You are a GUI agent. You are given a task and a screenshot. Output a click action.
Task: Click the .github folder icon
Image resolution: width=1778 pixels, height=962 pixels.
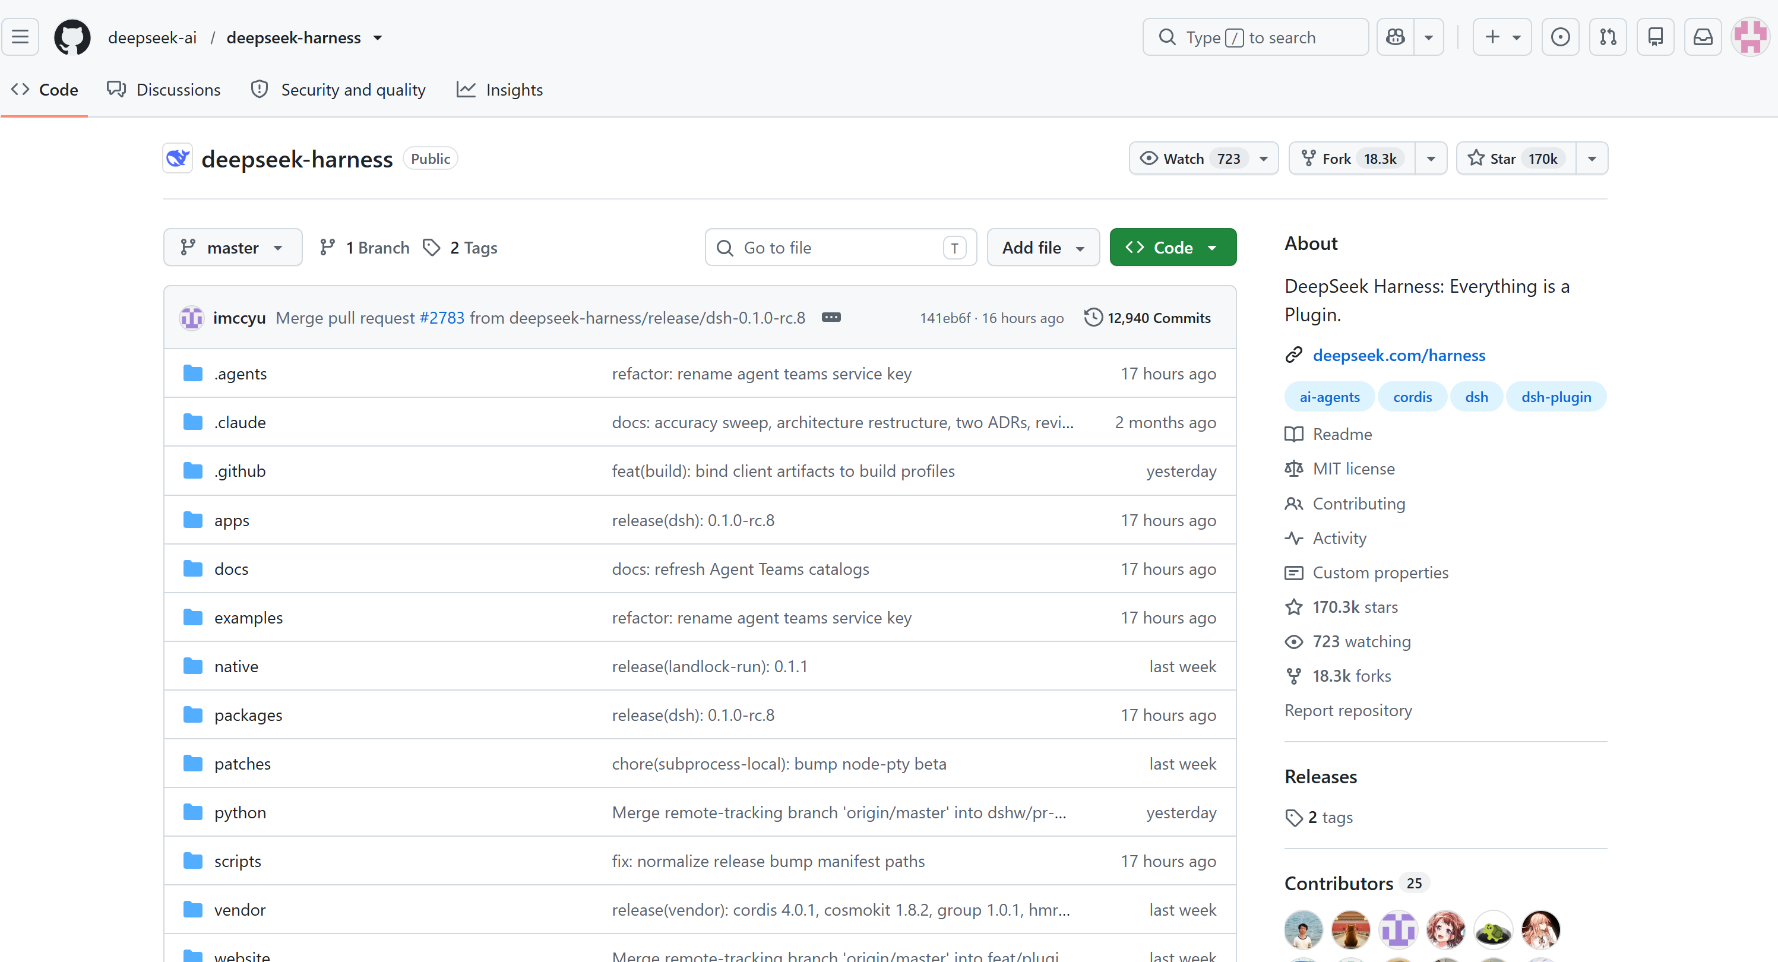[x=193, y=471]
